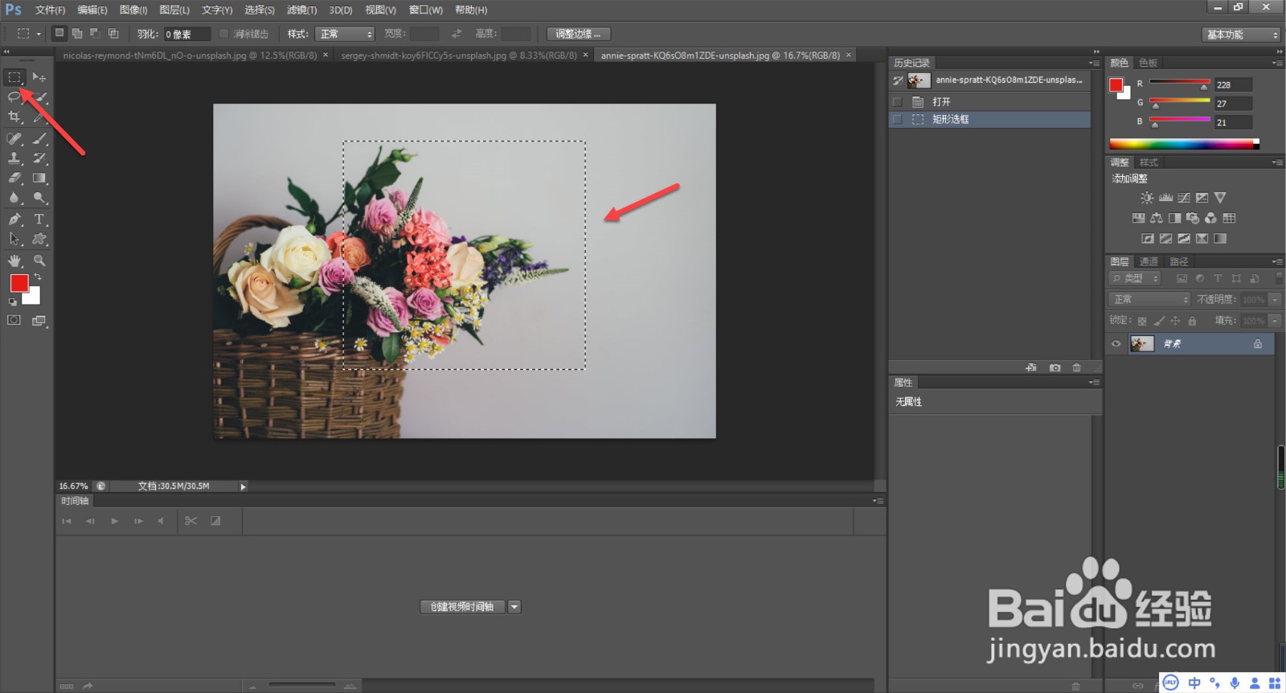Open the 图像(I) menu
The width and height of the screenshot is (1286, 693).
click(x=133, y=10)
